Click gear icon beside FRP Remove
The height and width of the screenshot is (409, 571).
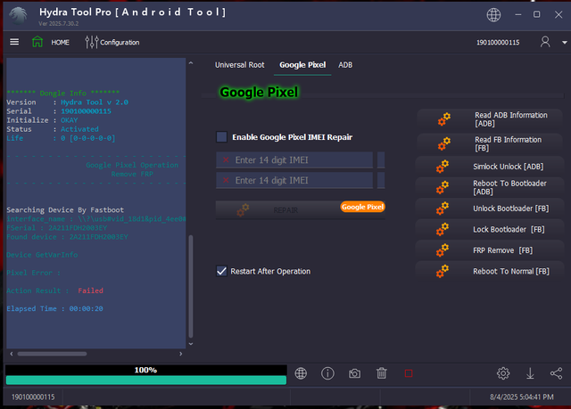coord(443,250)
